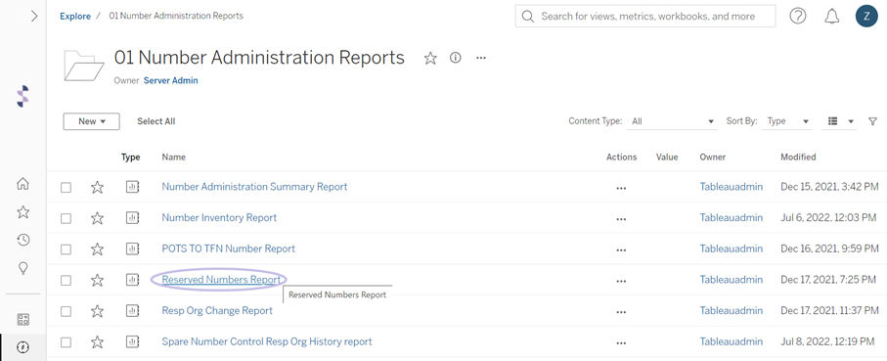Select checkbox for Resp Org Change Report
The height and width of the screenshot is (361, 887).
(67, 311)
